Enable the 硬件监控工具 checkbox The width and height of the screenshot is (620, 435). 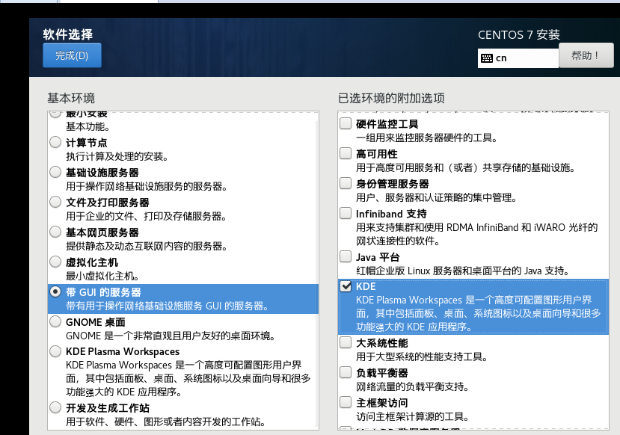pos(346,123)
